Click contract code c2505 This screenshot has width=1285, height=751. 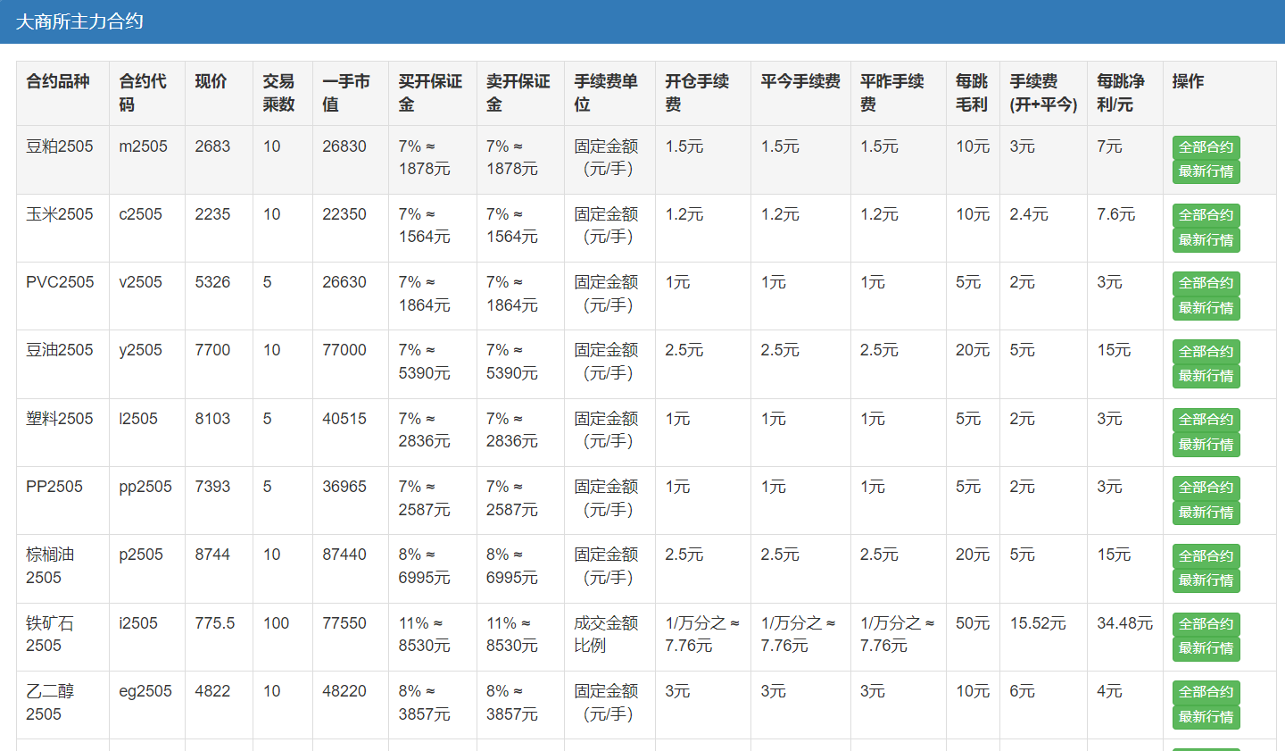pyautogui.click(x=140, y=214)
